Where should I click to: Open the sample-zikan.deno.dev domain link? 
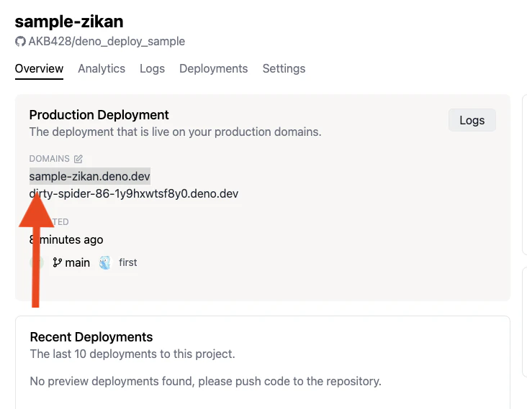click(x=90, y=176)
